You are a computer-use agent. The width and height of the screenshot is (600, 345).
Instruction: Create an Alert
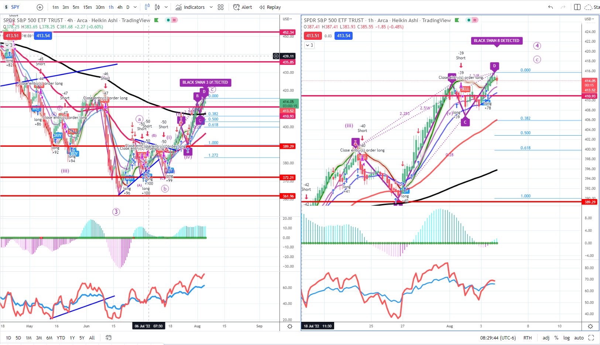(243, 7)
